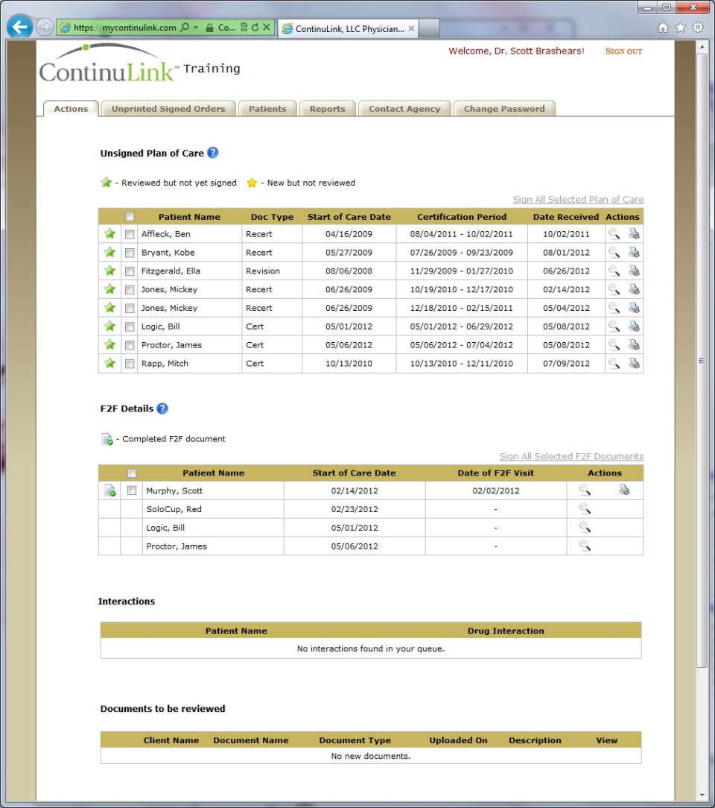715x808 pixels.
Task: View Bryant, Kobe plan with magnifier icon
Action: pos(614,253)
